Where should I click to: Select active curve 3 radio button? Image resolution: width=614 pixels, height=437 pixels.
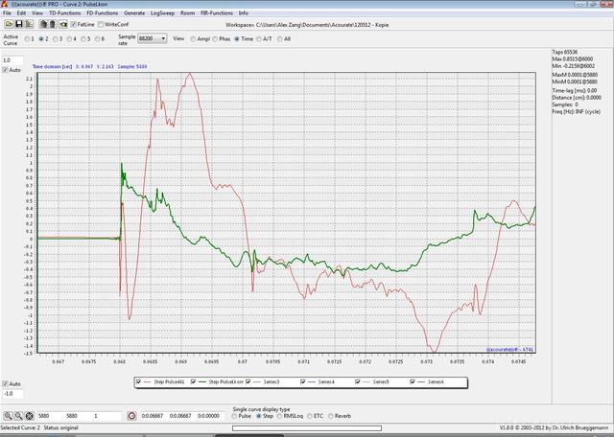click(57, 38)
